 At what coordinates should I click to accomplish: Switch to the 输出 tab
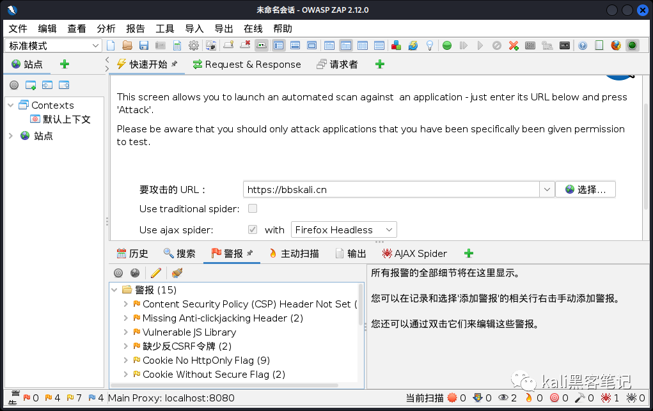tap(351, 254)
